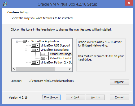This screenshot has width=135, height=106.
Task: Click the VirtualBox USB Support drive icon
Action: [x=34, y=45]
